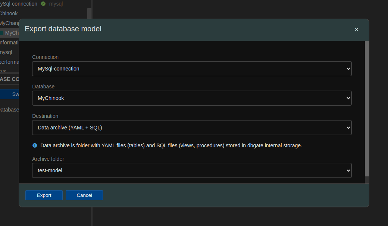Viewport: 388px width, 226px height.
Task: Open the Connection dropdown
Action: point(192,69)
